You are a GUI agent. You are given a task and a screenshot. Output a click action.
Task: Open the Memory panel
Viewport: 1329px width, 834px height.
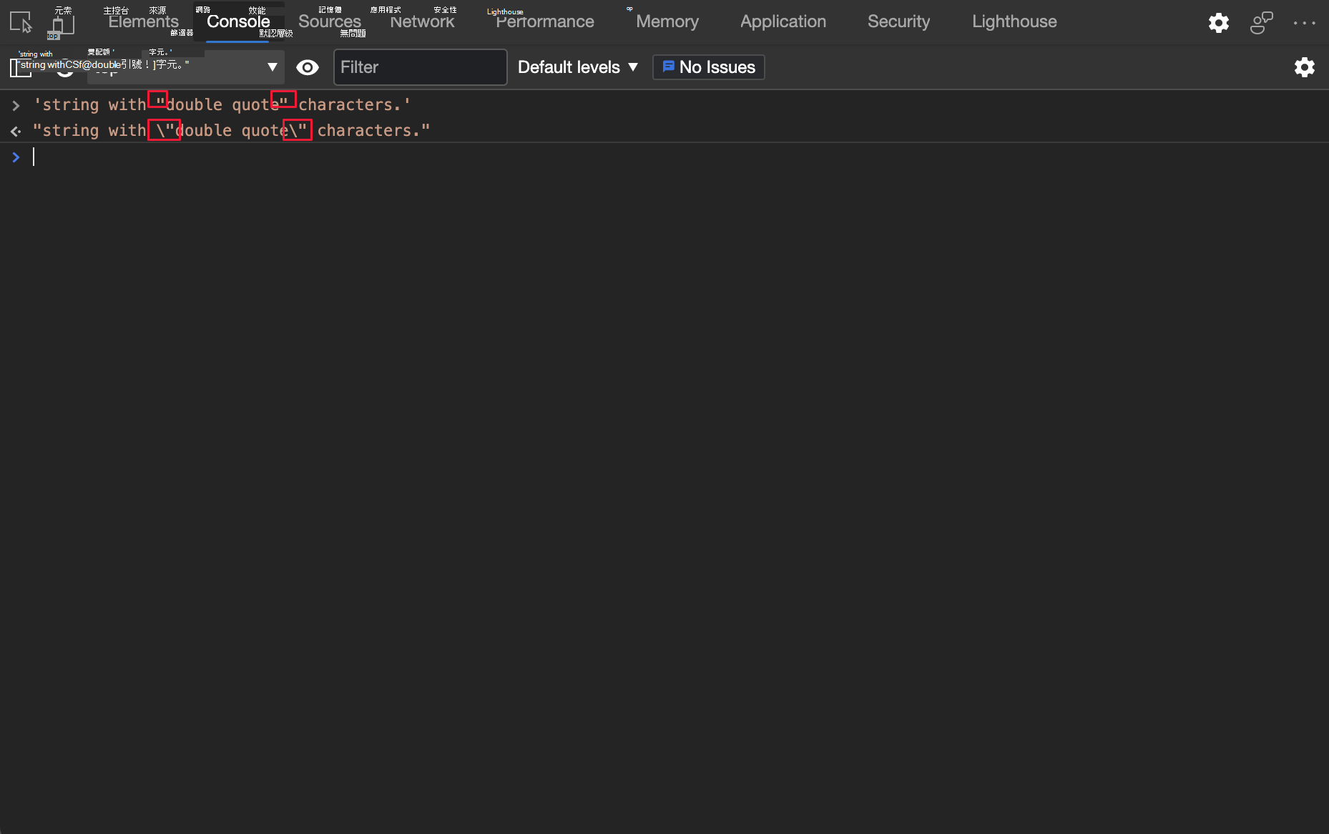(x=666, y=22)
